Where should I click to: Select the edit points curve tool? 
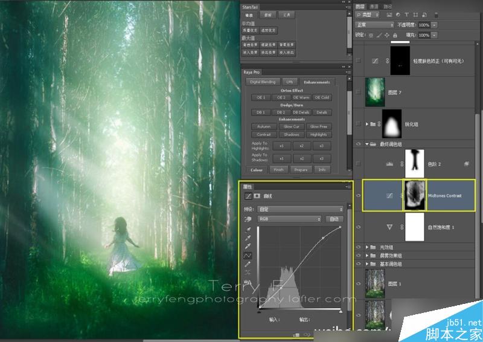[248, 256]
